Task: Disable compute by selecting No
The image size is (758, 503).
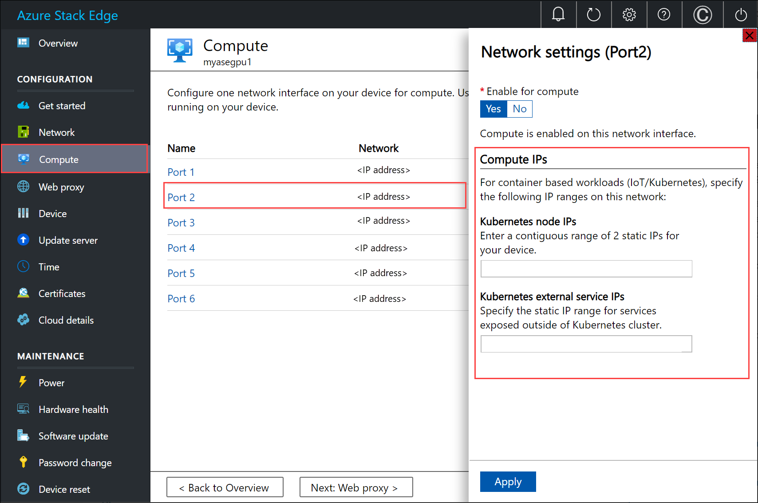Action: click(519, 109)
